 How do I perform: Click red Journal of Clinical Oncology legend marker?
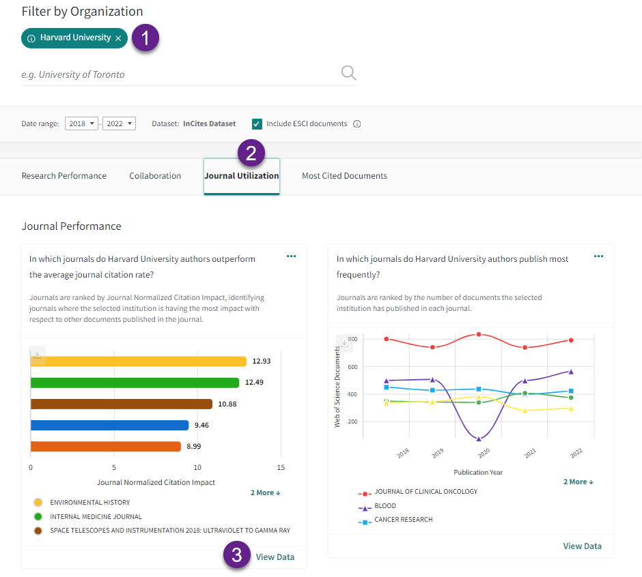[x=365, y=494]
